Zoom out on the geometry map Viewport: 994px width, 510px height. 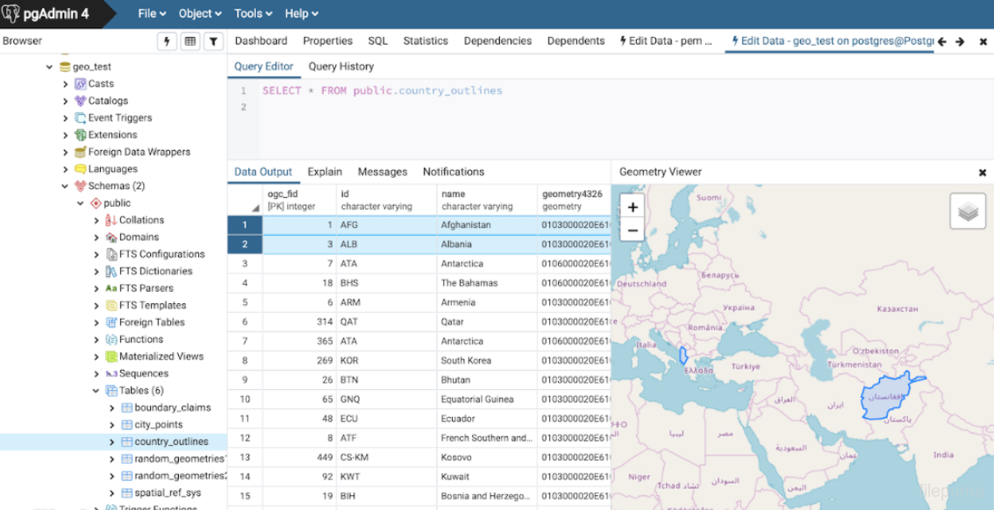coord(633,230)
